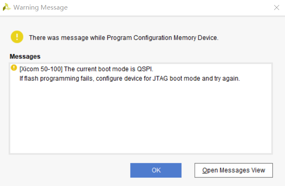
Task: Click the Messages heading label
Action: [x=25, y=57]
